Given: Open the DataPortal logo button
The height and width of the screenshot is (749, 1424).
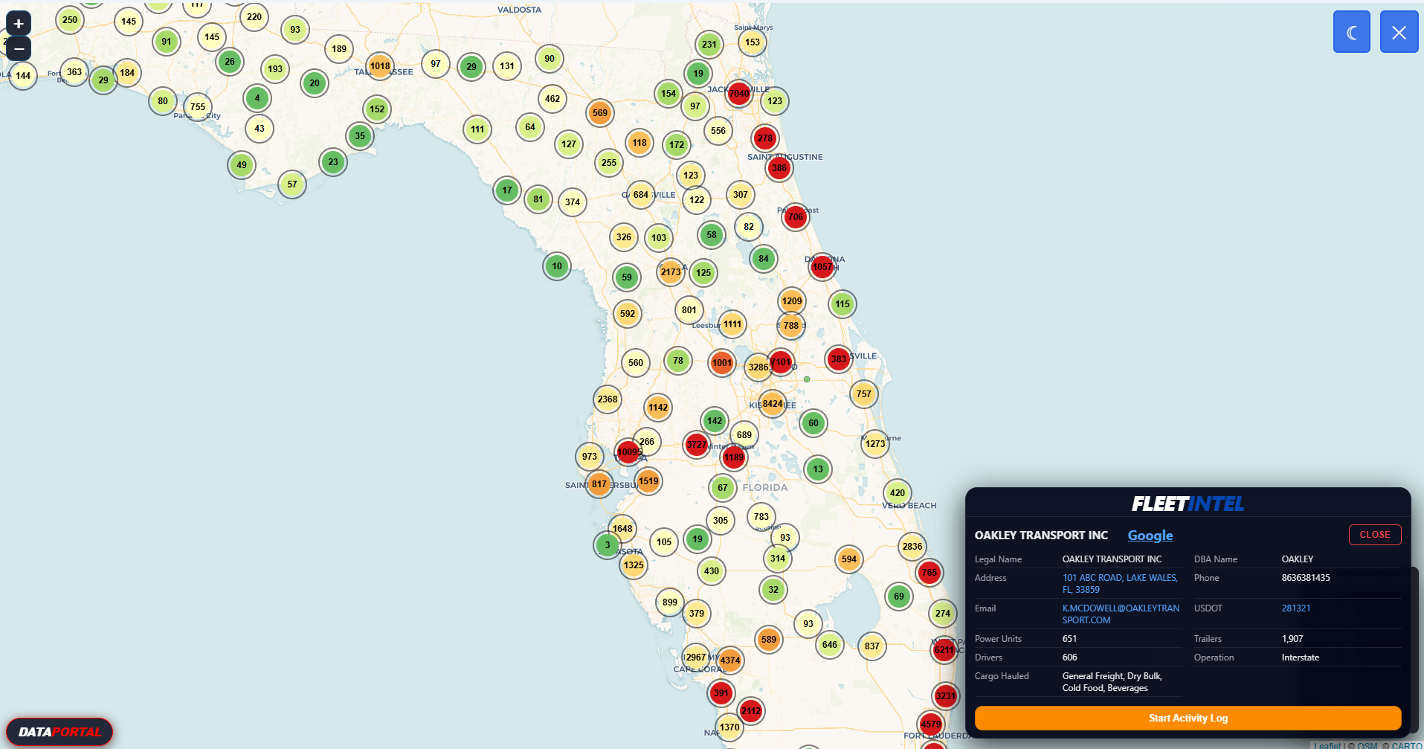Looking at the screenshot, I should point(59,732).
